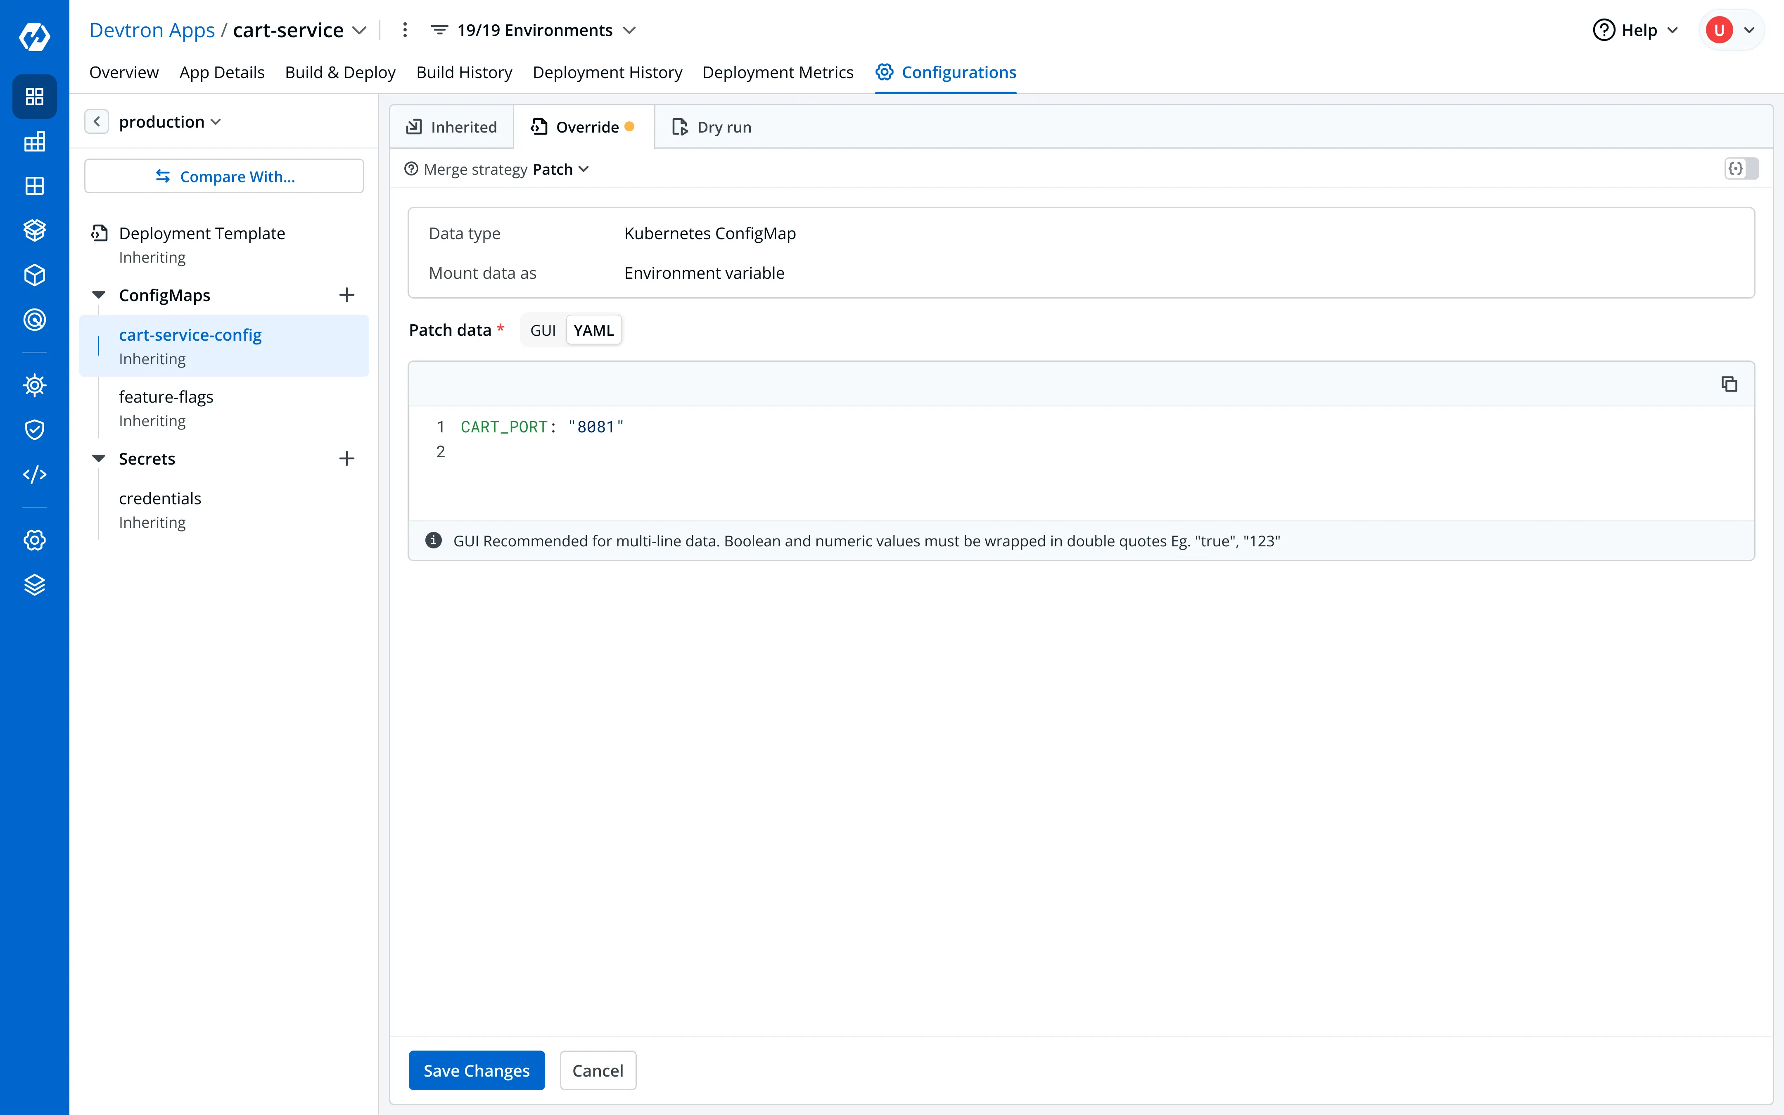This screenshot has width=1784, height=1115.
Task: Open the sun-gear sidebar icon
Action: 35,385
